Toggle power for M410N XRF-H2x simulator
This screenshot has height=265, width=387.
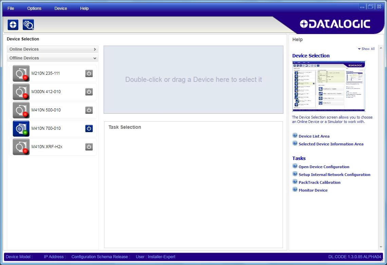point(89,147)
